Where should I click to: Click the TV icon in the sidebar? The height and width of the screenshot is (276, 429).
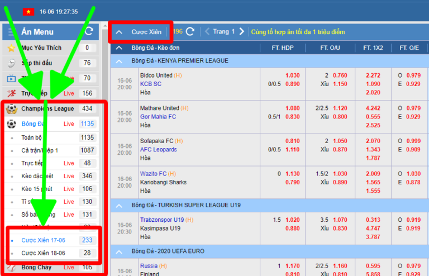click(x=11, y=78)
